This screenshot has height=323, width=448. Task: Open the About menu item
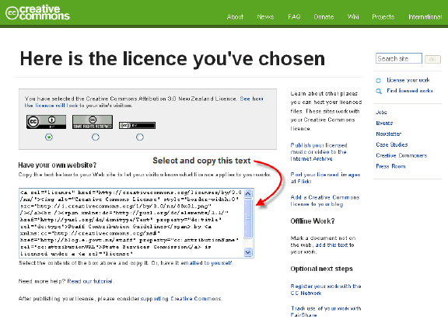(235, 17)
